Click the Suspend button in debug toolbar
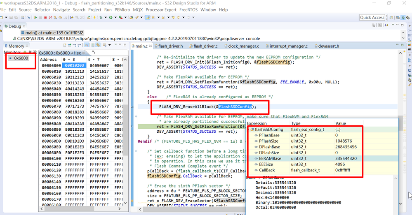 click(40, 18)
